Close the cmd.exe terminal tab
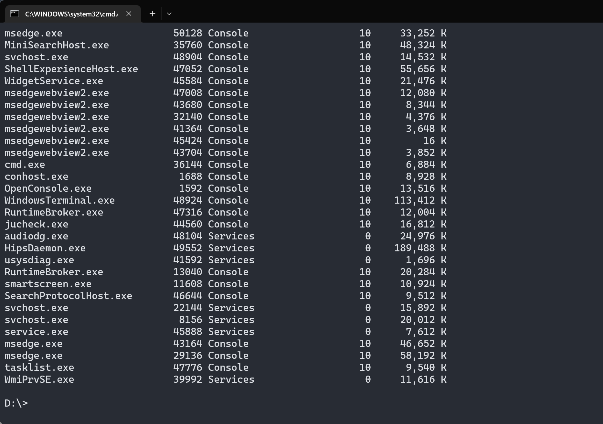 point(129,14)
